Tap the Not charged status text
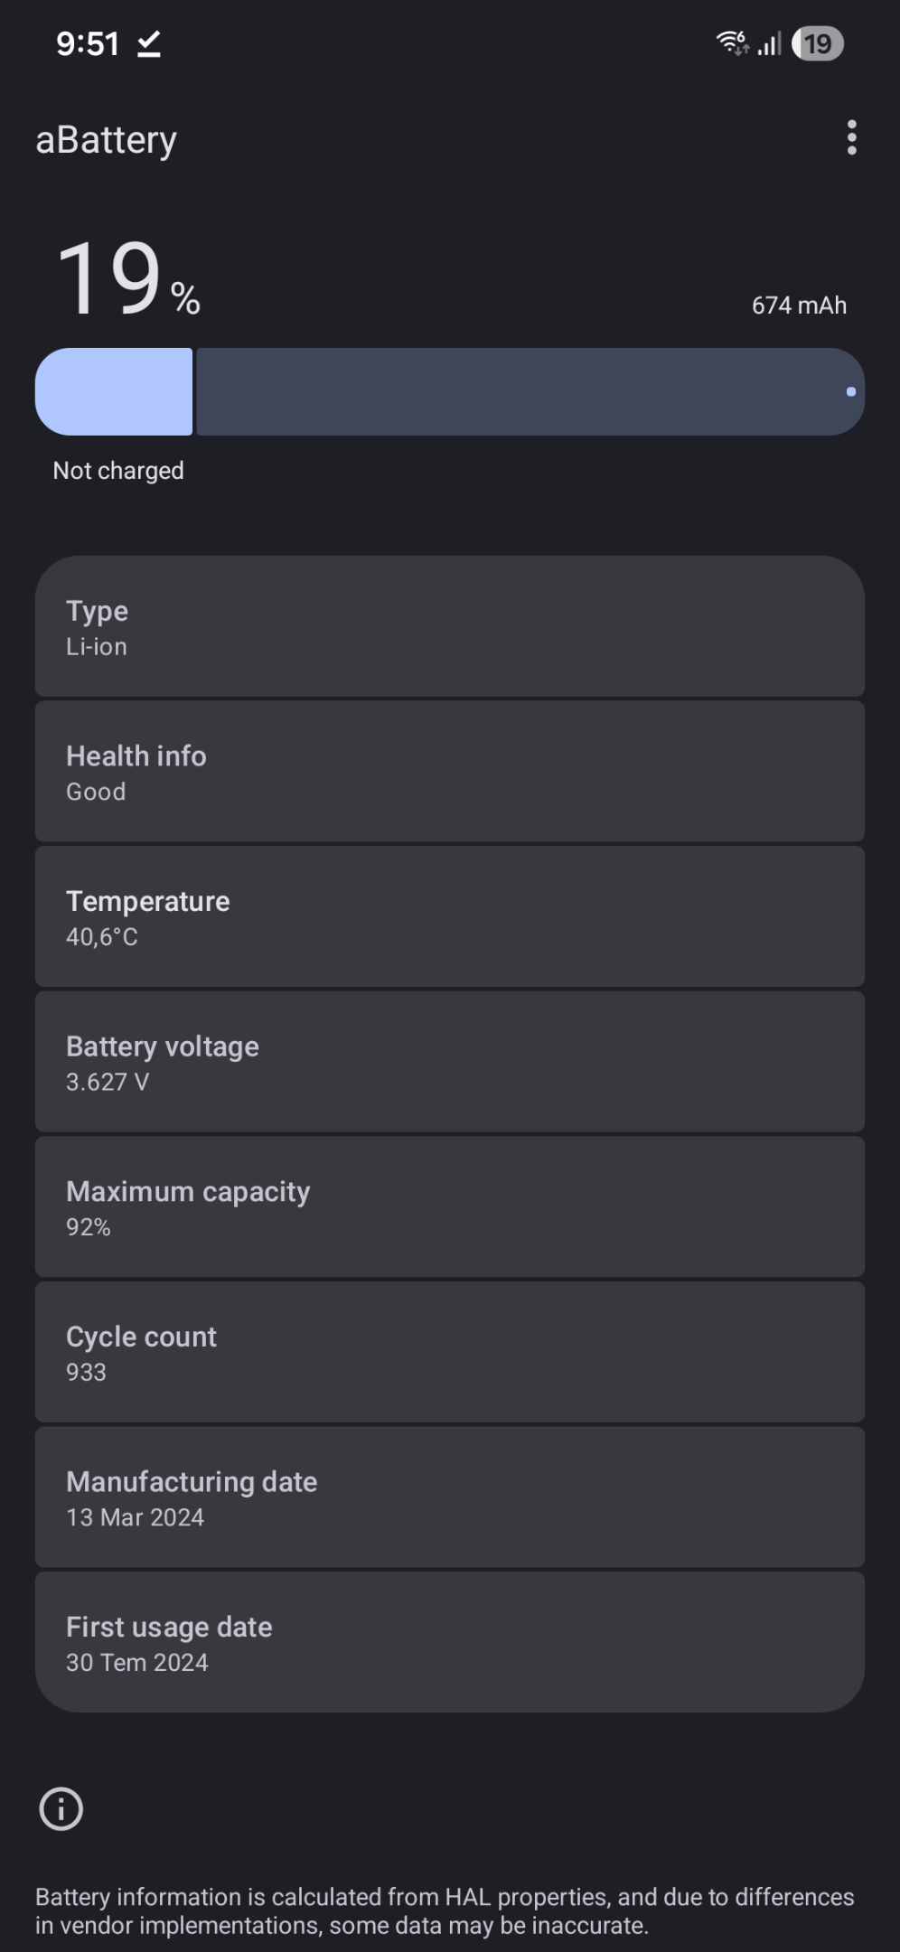This screenshot has height=1952, width=900. pyautogui.click(x=118, y=471)
